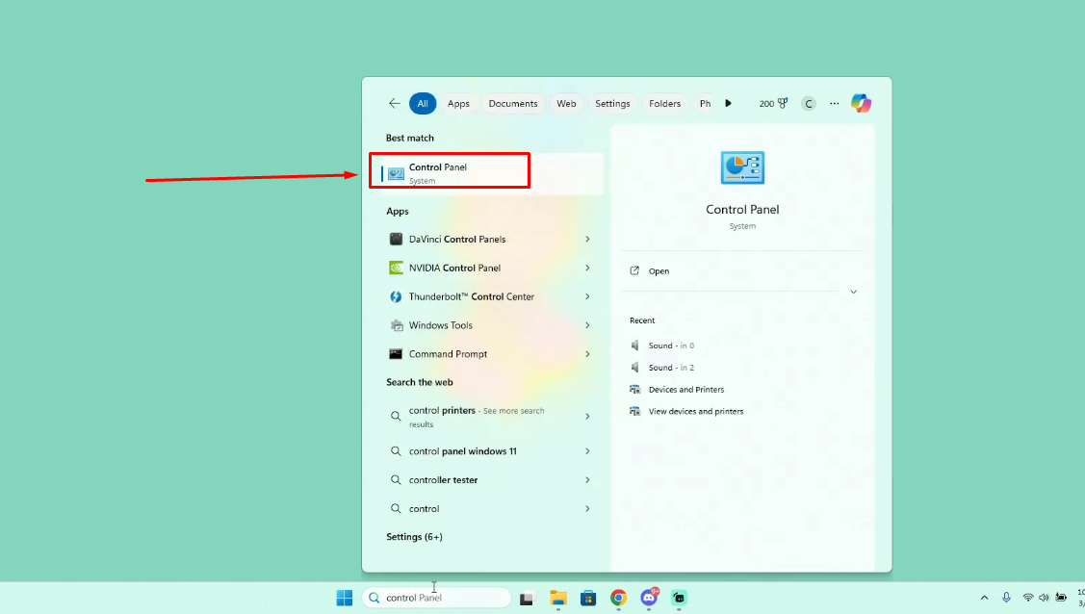Expand NVIDIA Control Panel details chevron
The image size is (1085, 614).
coord(587,268)
